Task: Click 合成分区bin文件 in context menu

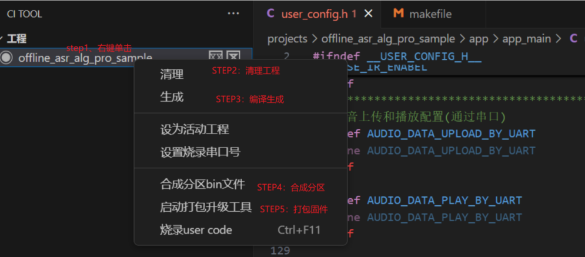Action: pyautogui.click(x=202, y=185)
